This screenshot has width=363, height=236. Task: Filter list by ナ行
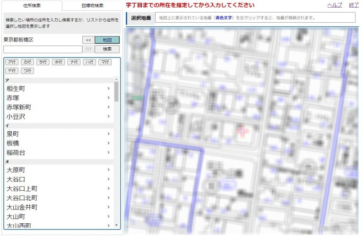click(x=74, y=62)
